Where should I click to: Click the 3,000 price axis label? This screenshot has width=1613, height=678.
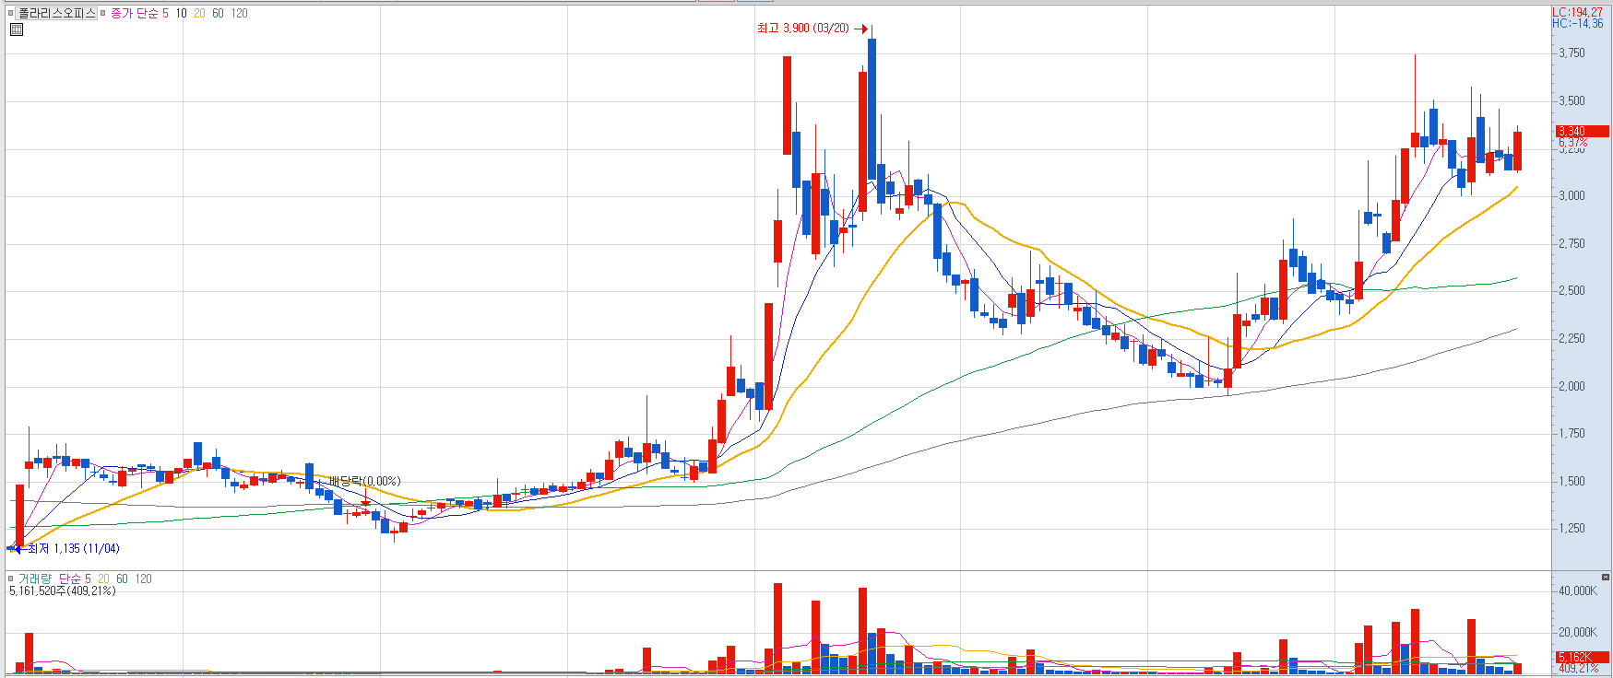(x=1571, y=196)
